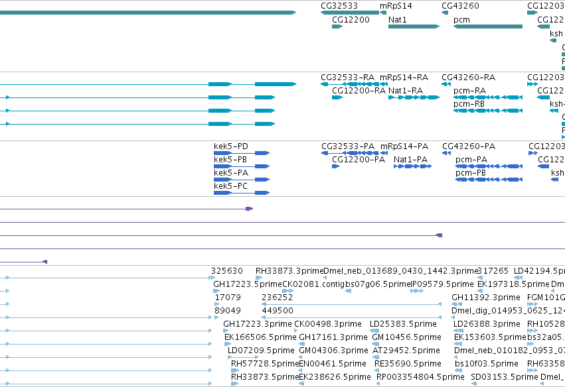The width and height of the screenshot is (565, 387).
Task: Select the pcm gene bar
Action: pos(488,27)
